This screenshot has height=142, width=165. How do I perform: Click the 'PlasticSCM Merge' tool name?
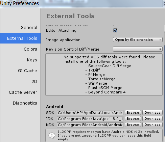tap(105, 88)
